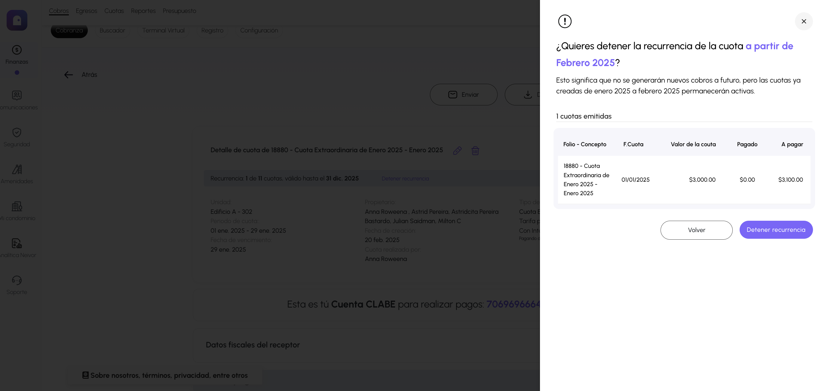Screen dimensions: 825x391
Task: Click the Volver button
Action: pos(696,230)
